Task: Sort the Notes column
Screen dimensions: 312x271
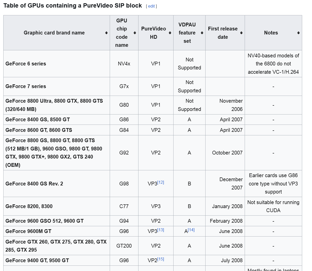Action: pyautogui.click(x=298, y=33)
